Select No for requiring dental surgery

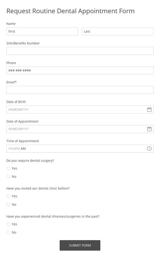(x=8, y=176)
